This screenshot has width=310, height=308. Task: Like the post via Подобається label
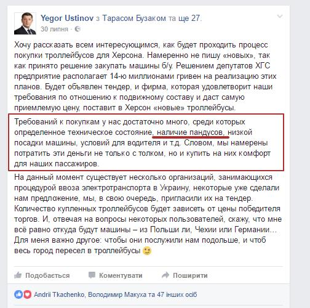[x=47, y=275]
